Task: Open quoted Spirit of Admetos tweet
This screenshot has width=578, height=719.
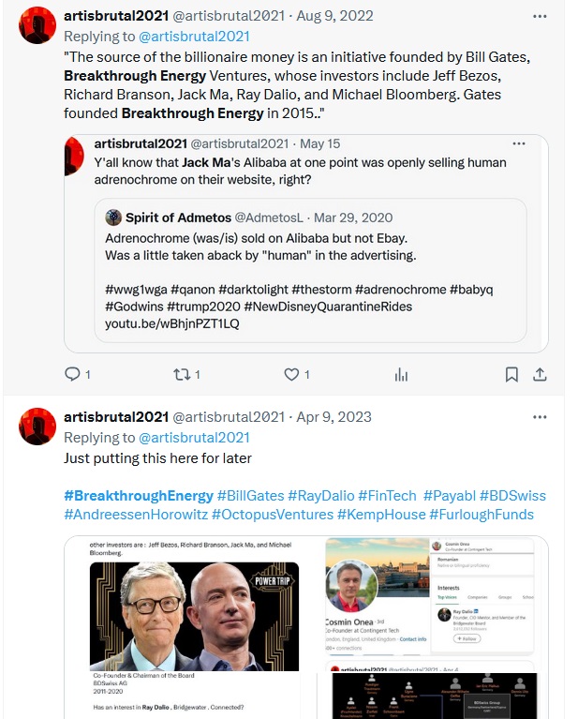Action: point(310,270)
